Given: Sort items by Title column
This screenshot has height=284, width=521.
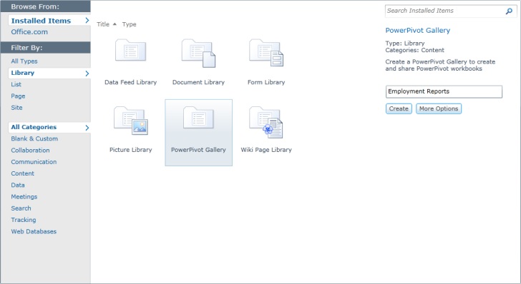Looking at the screenshot, I should pyautogui.click(x=103, y=24).
